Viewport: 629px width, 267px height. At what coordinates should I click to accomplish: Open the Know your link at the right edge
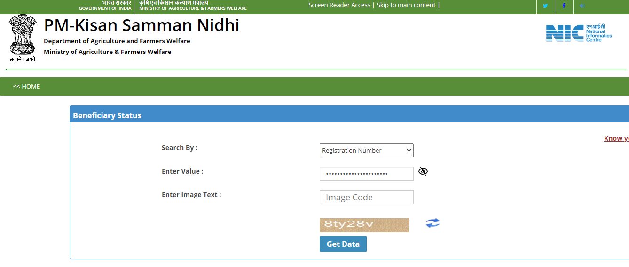[x=616, y=138]
